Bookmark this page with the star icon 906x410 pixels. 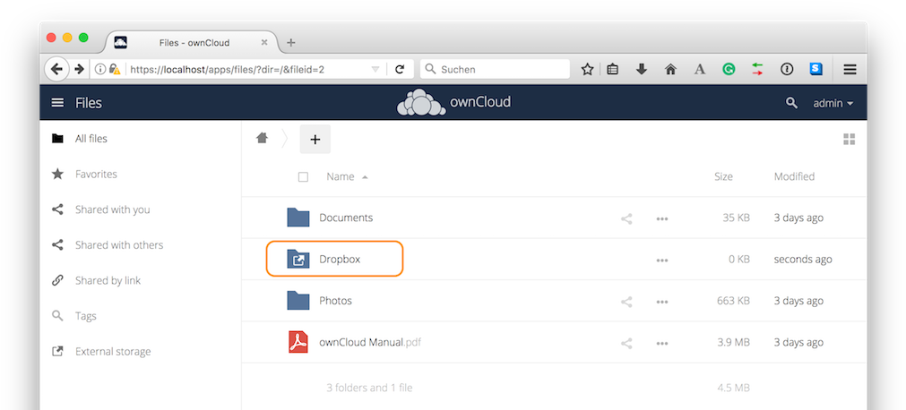tap(587, 69)
